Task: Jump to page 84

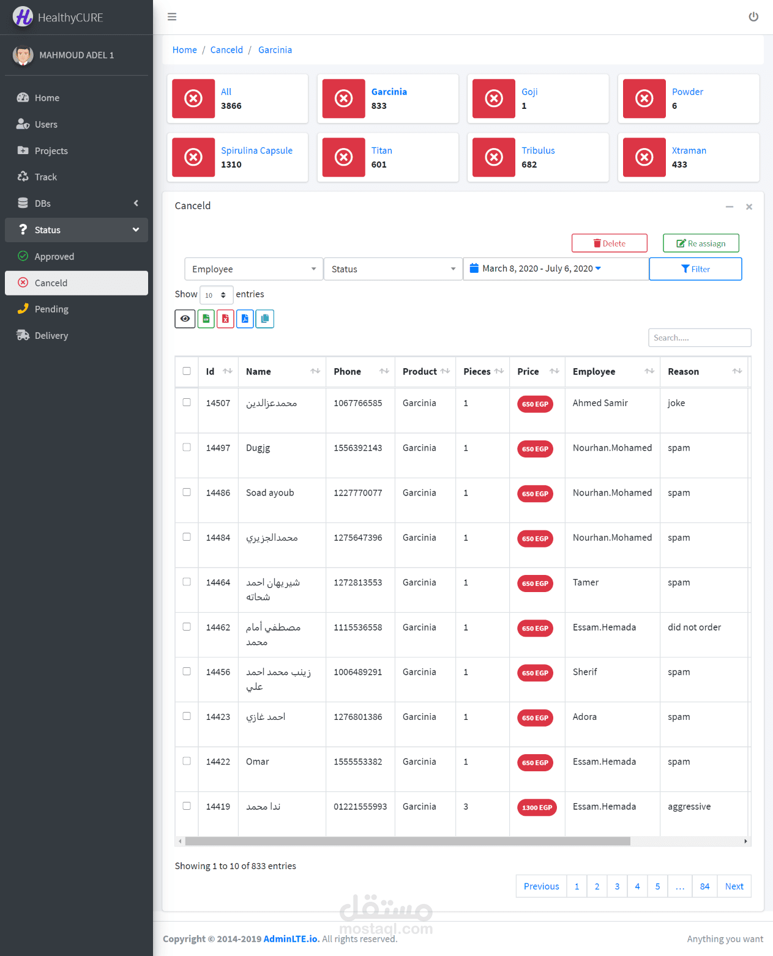Action: (704, 886)
